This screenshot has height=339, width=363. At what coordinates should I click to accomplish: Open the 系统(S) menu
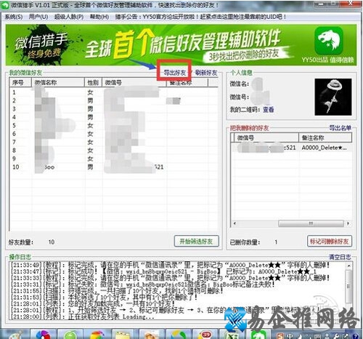tap(14, 17)
